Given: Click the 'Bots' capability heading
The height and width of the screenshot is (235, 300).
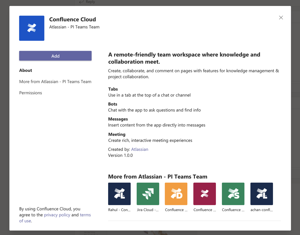Looking at the screenshot, I should (x=113, y=104).
